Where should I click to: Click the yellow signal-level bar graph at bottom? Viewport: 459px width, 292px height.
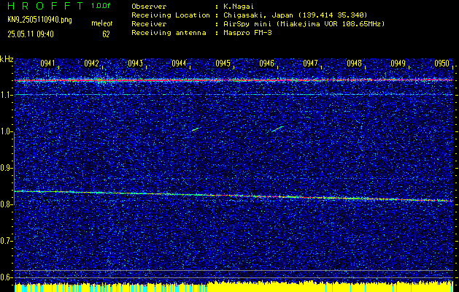pos(234,286)
